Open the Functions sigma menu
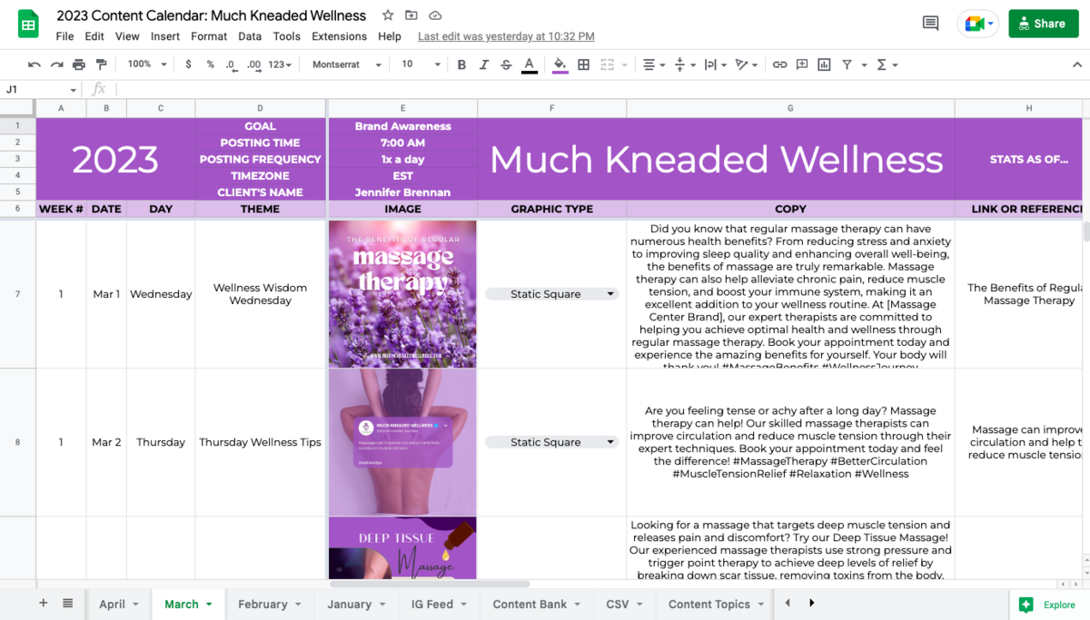 [887, 64]
